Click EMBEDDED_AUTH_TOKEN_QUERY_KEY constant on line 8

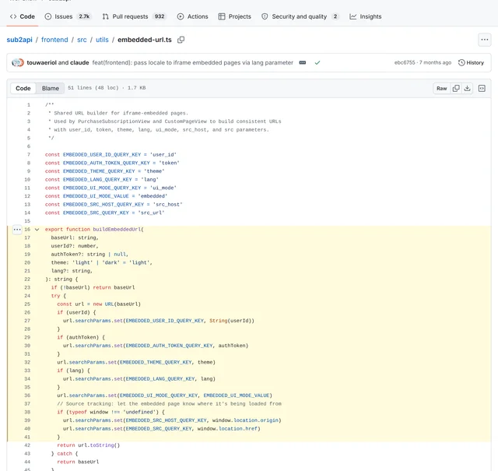click(106, 163)
